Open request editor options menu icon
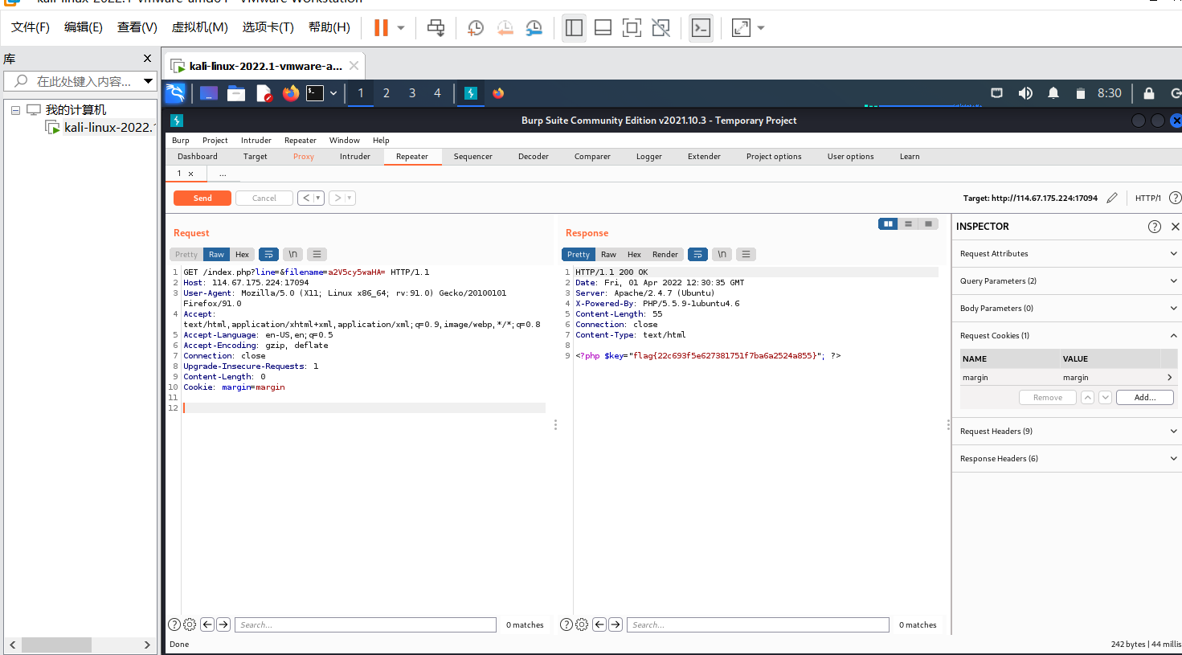Image resolution: width=1182 pixels, height=655 pixels. pos(317,254)
